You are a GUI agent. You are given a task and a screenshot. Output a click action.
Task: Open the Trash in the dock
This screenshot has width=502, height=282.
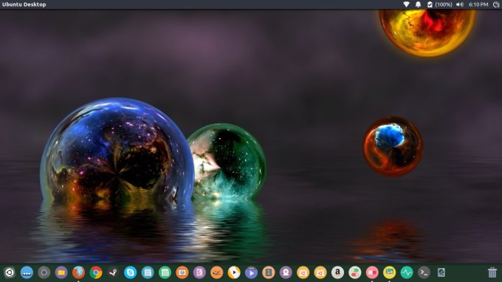[x=492, y=272]
